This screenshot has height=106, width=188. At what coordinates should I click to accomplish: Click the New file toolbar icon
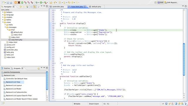tap(3, 2)
